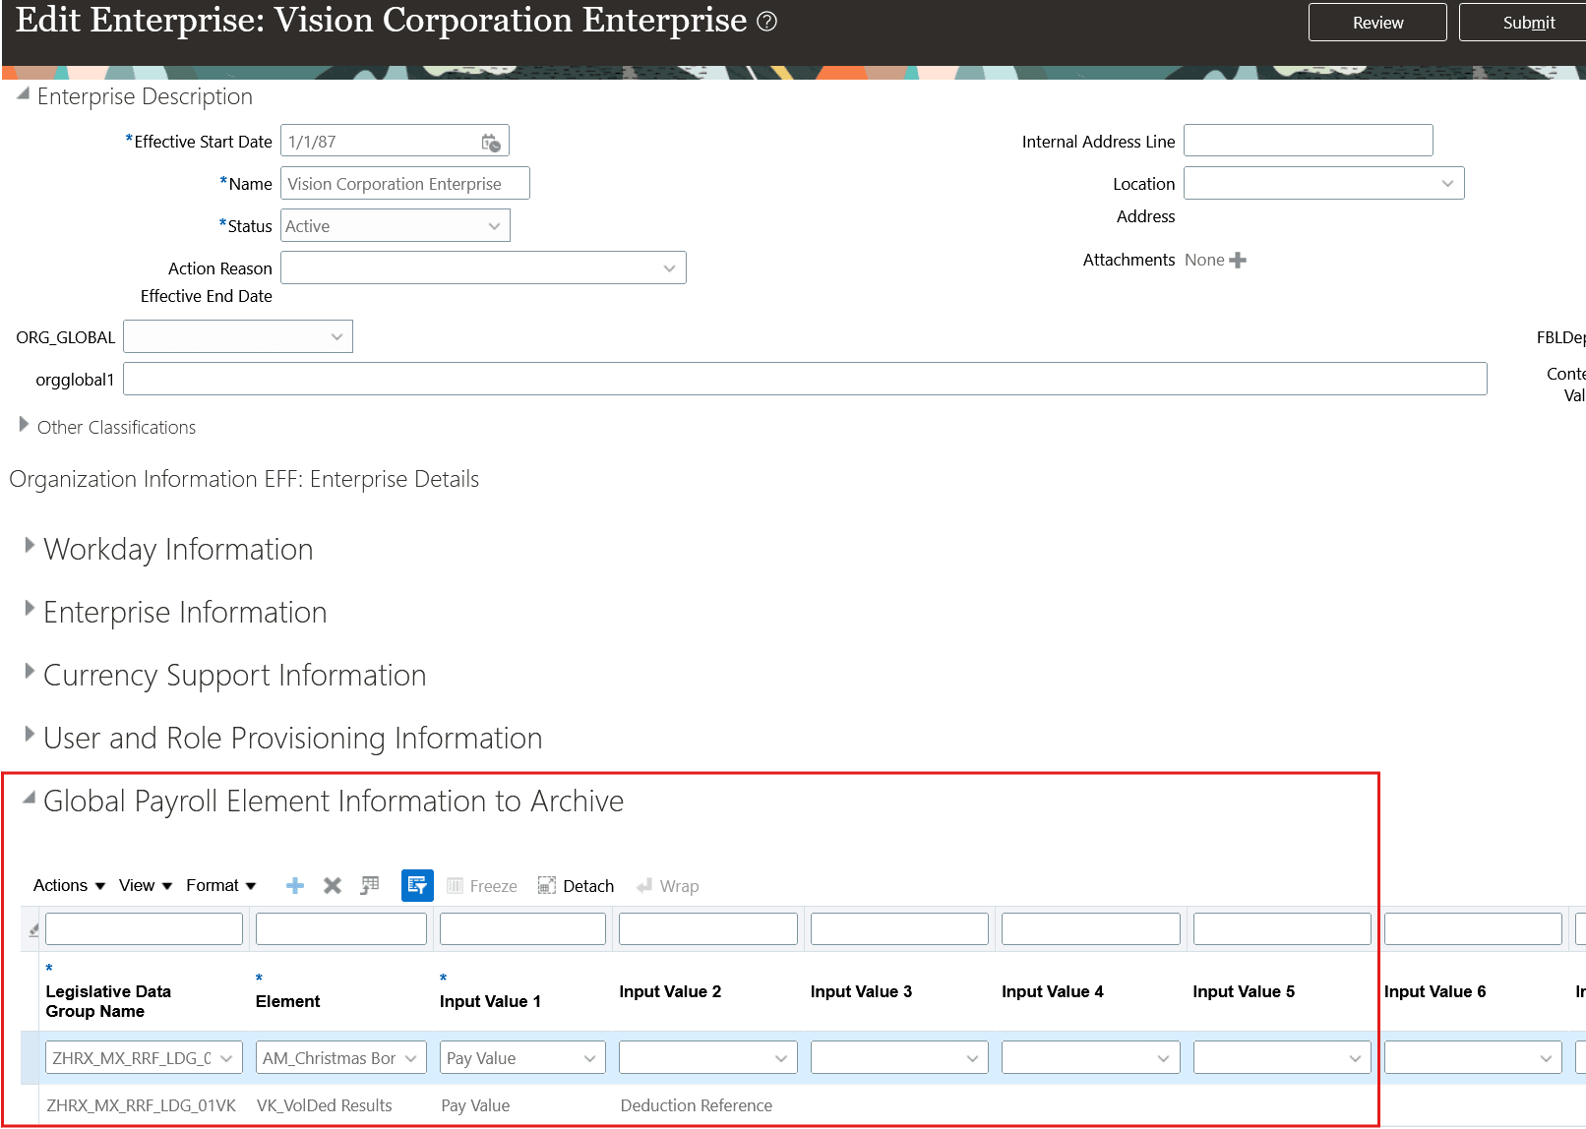Open the View menu
Screen dimensions: 1586x1129
[x=146, y=885]
